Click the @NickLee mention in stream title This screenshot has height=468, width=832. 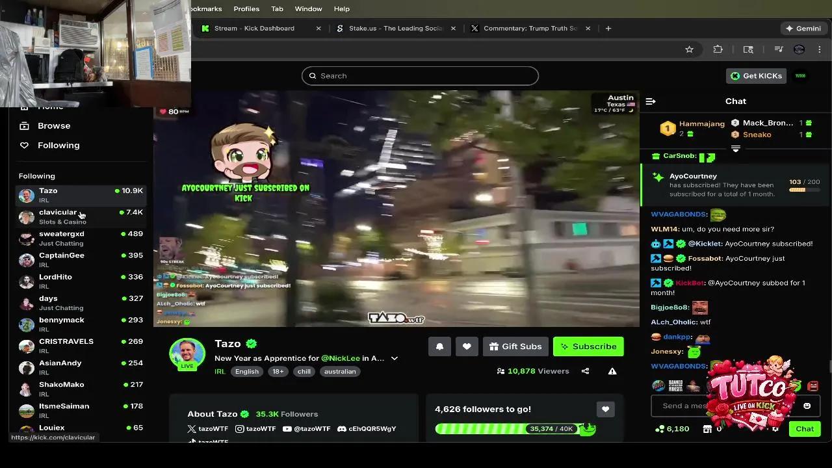341,358
